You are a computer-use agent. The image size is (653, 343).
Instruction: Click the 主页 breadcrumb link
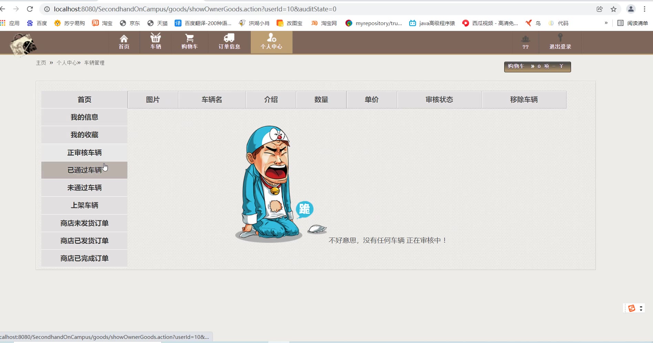[x=41, y=63]
